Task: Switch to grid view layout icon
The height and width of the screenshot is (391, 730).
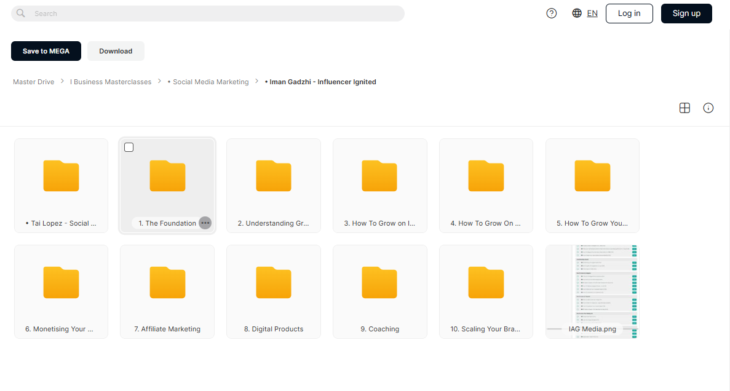Action: click(x=684, y=108)
